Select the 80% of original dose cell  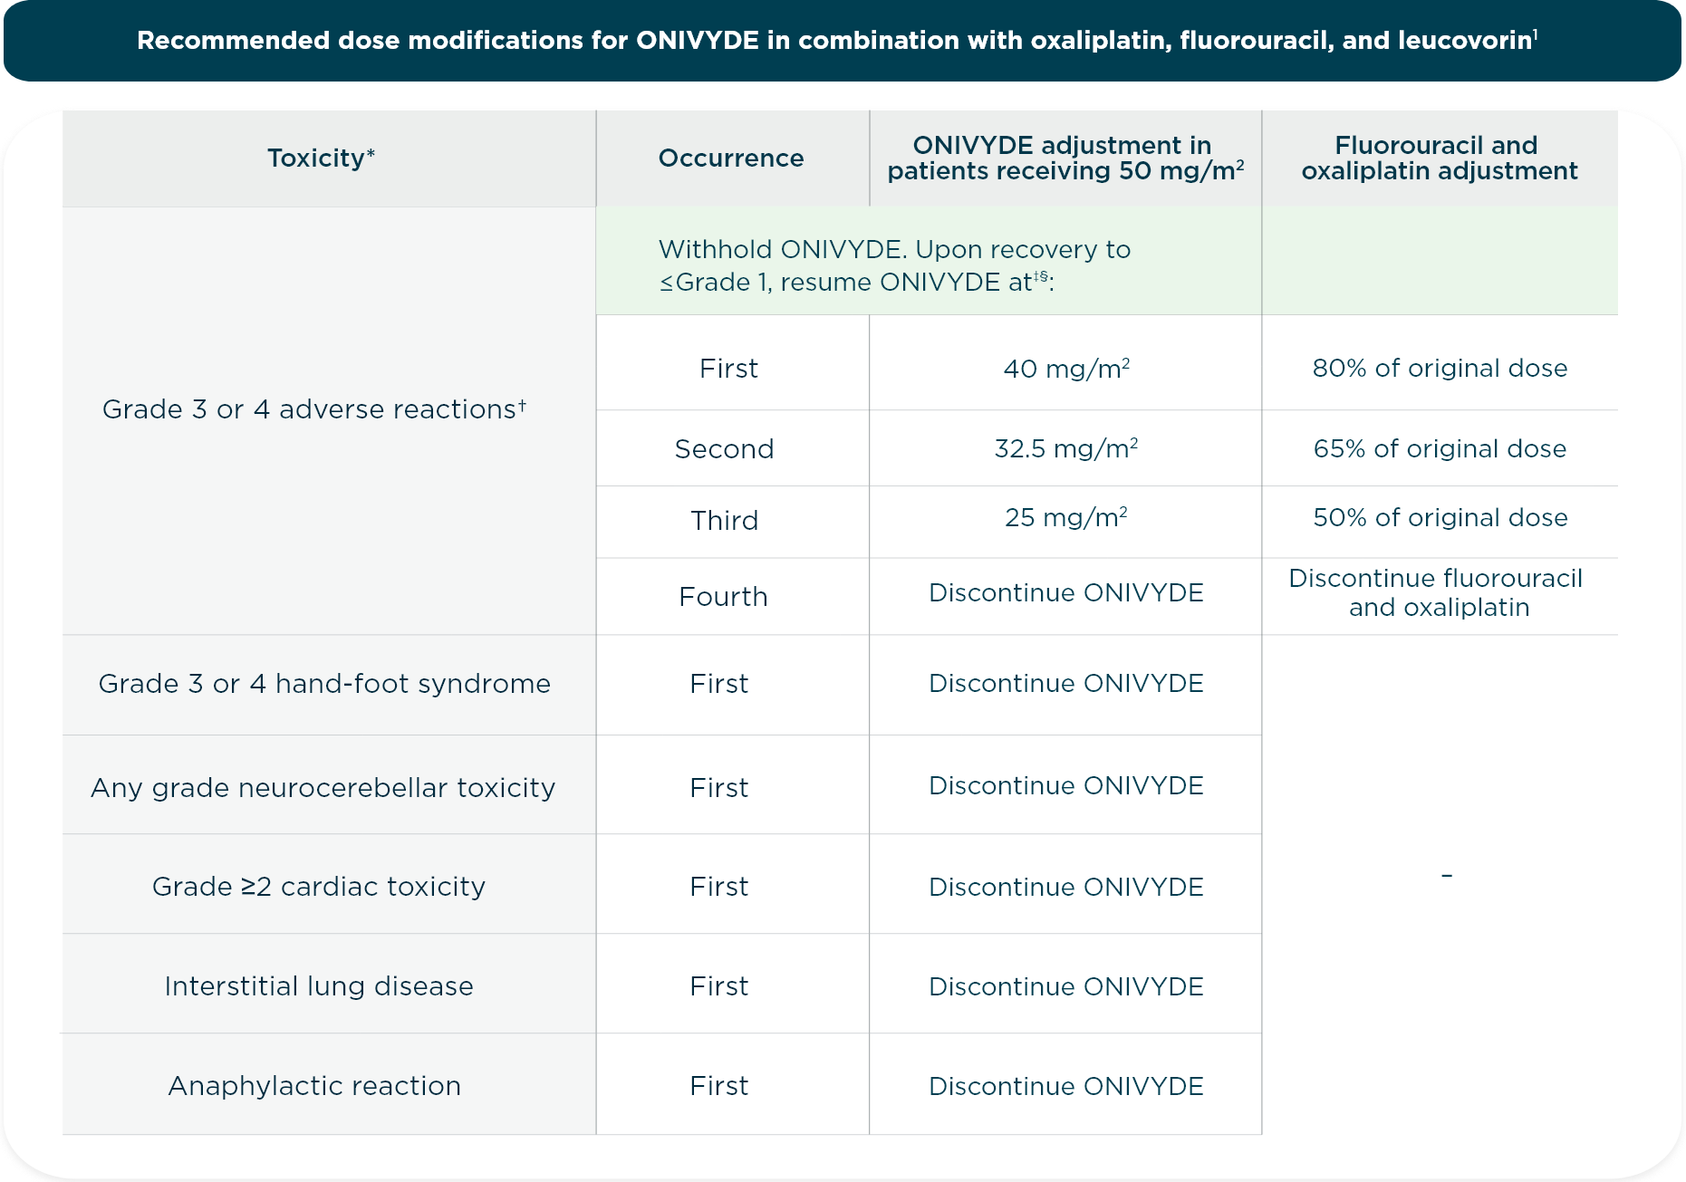click(x=1440, y=368)
